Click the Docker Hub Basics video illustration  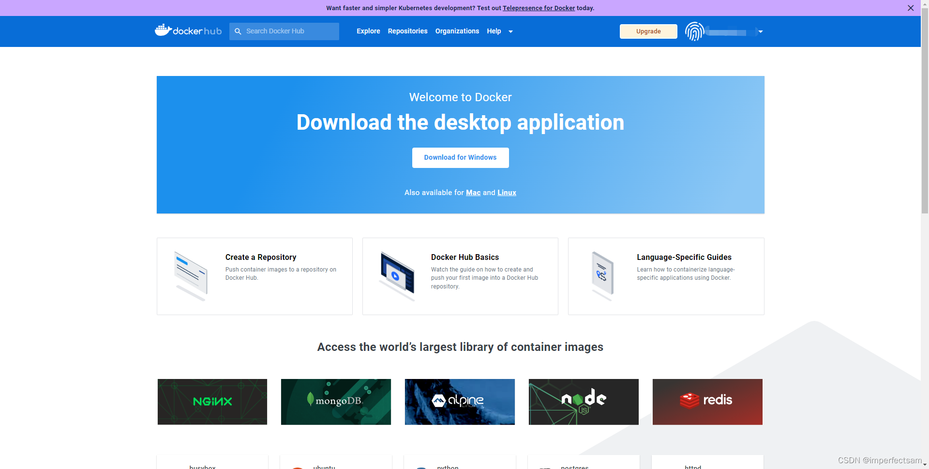coord(397,276)
